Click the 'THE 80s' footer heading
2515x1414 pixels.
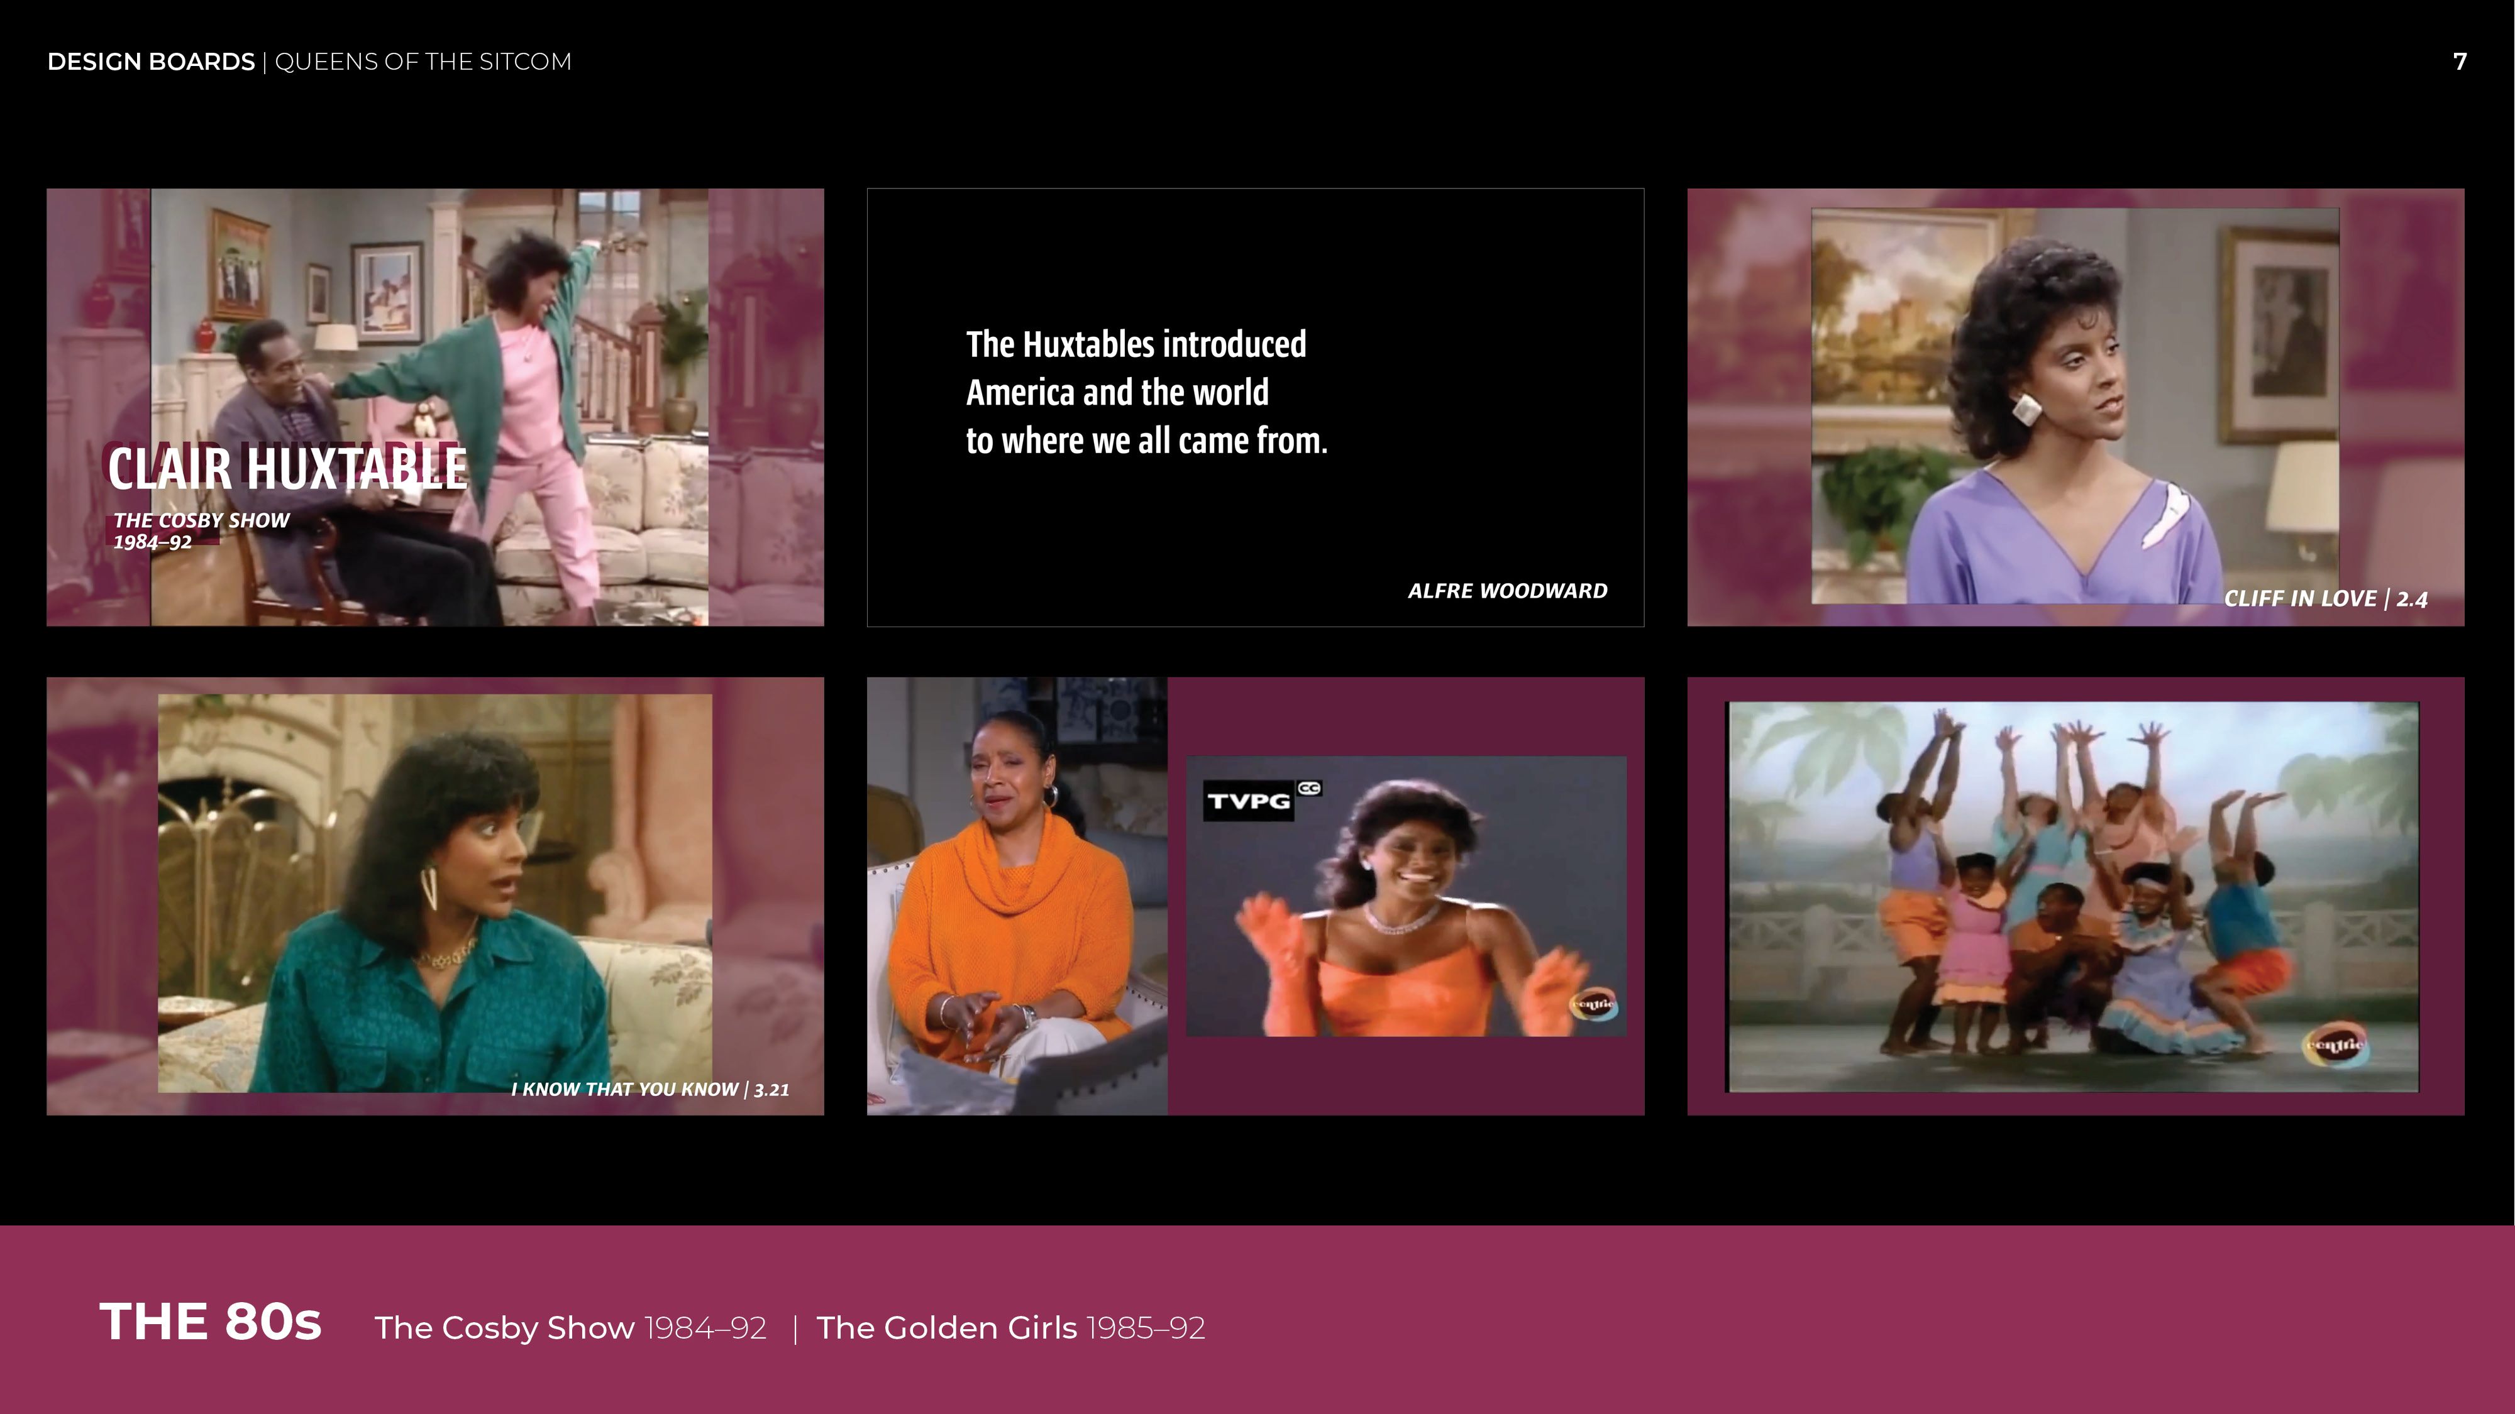click(210, 1322)
